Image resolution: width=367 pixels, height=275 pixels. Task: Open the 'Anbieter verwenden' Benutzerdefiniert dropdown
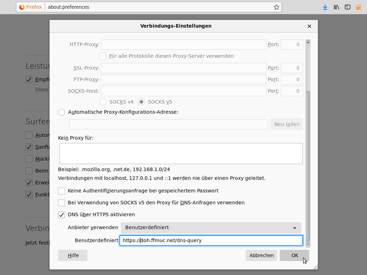[211, 227]
